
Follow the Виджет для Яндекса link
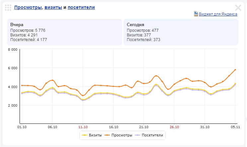pos(218,14)
